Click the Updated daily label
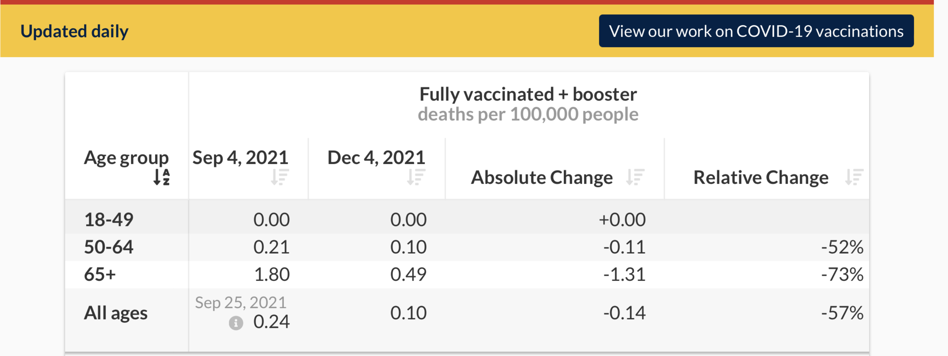Screen dimensions: 948x356 74,31
